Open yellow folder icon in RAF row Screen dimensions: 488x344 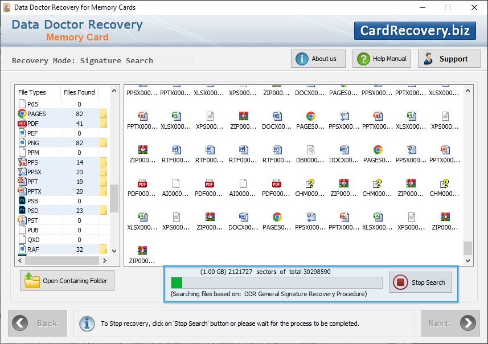103,249
